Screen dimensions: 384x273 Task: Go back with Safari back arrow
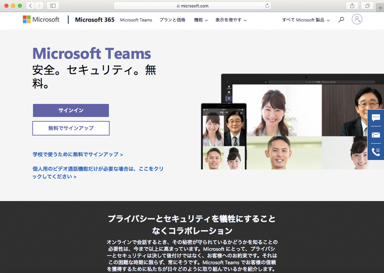click(x=30, y=6)
